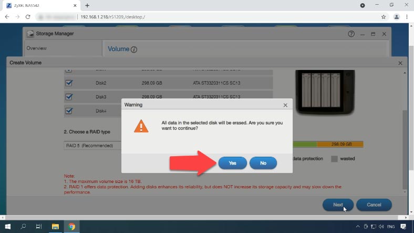Open Storage Manager help icon
Viewport: 414px width, 233px height.
click(x=351, y=34)
